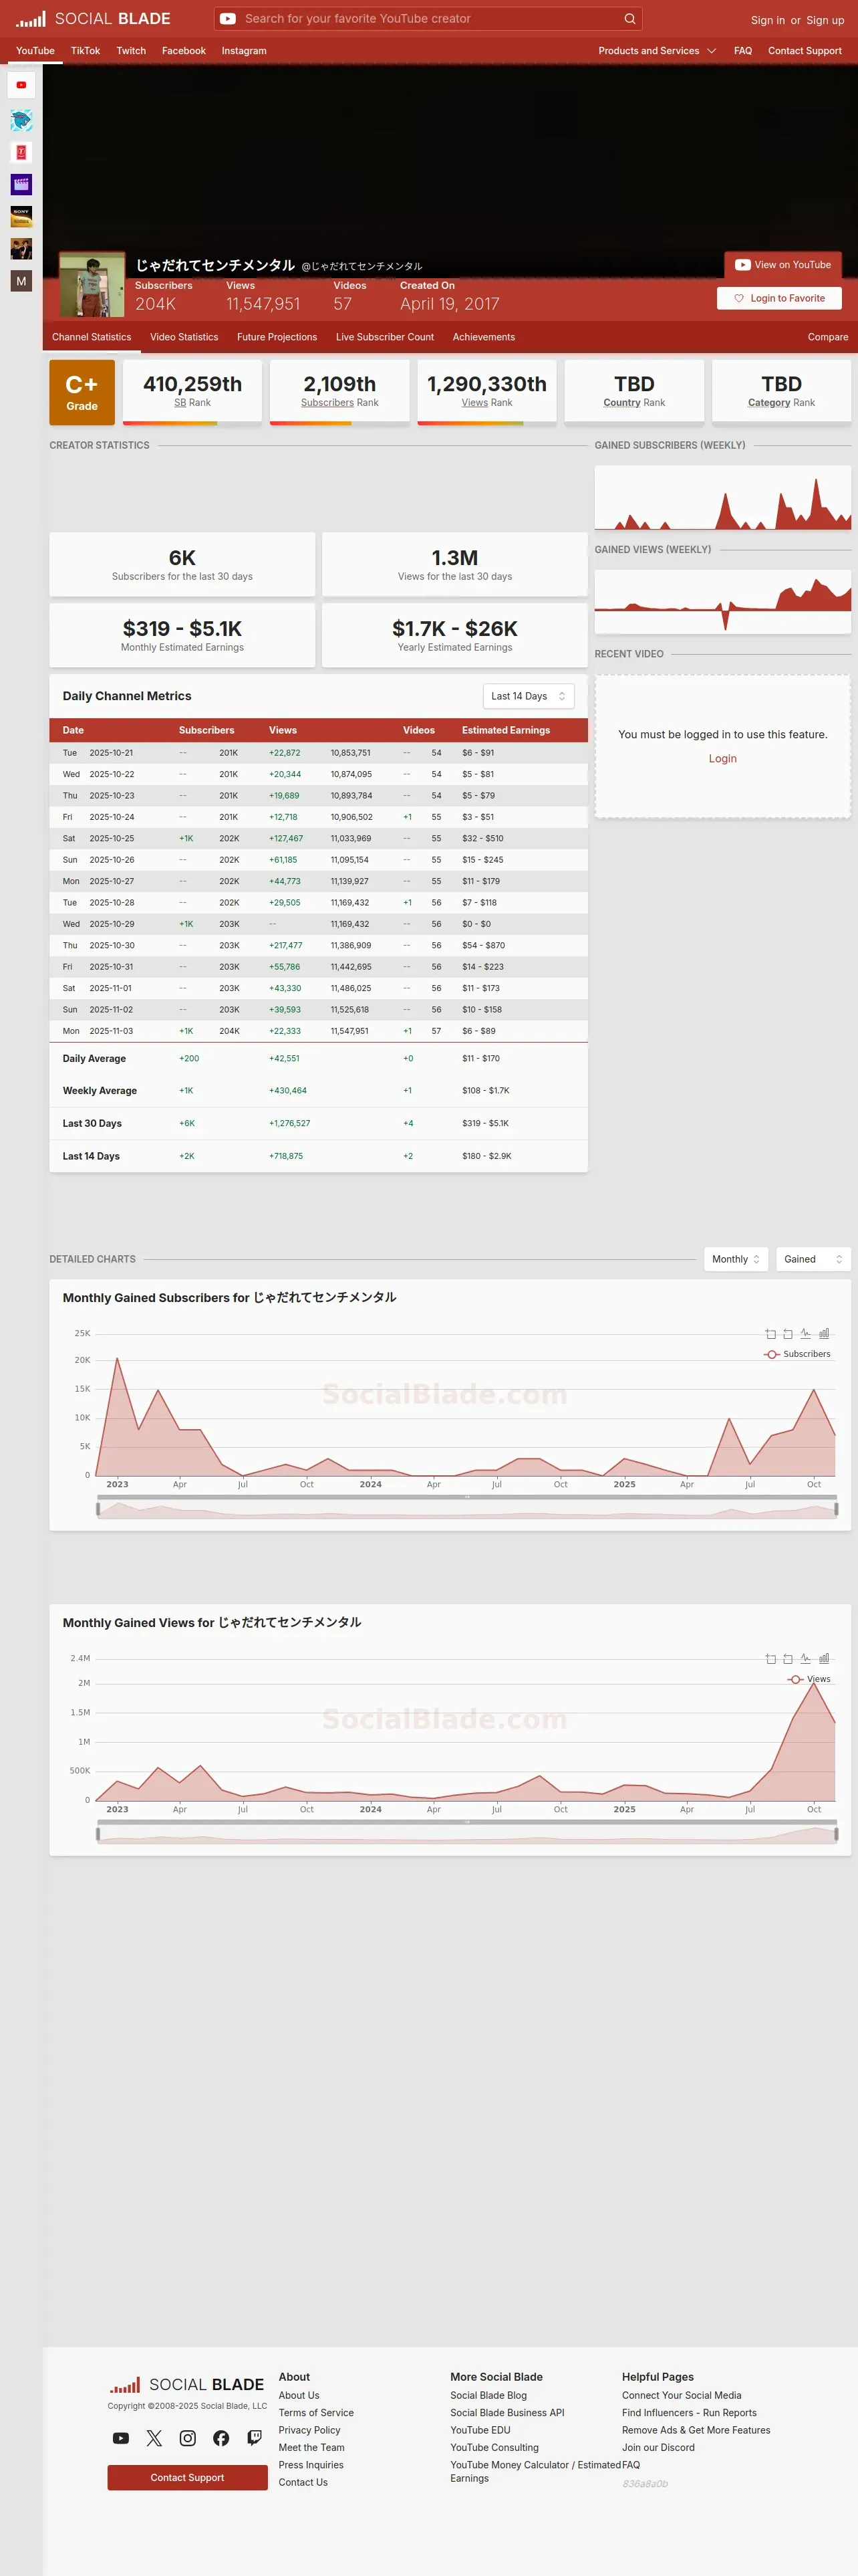Click the Social Blade logo in the header
This screenshot has width=858, height=2576.
click(x=93, y=19)
